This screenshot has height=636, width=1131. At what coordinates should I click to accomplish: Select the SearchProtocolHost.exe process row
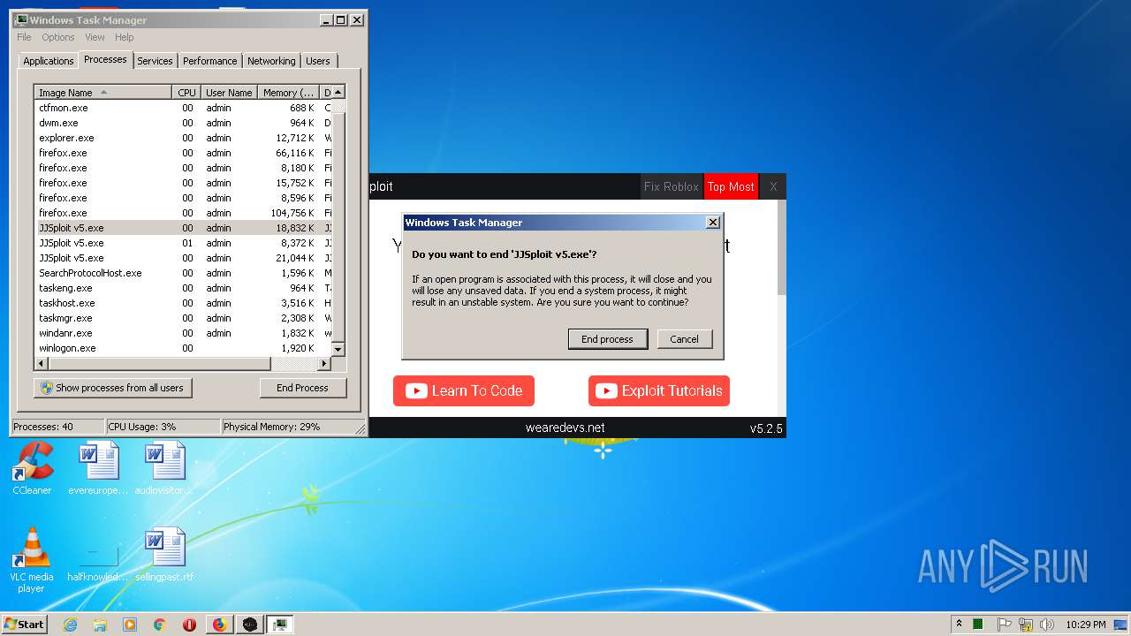183,273
